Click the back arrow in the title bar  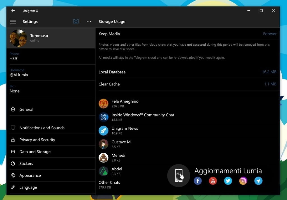tap(13, 11)
